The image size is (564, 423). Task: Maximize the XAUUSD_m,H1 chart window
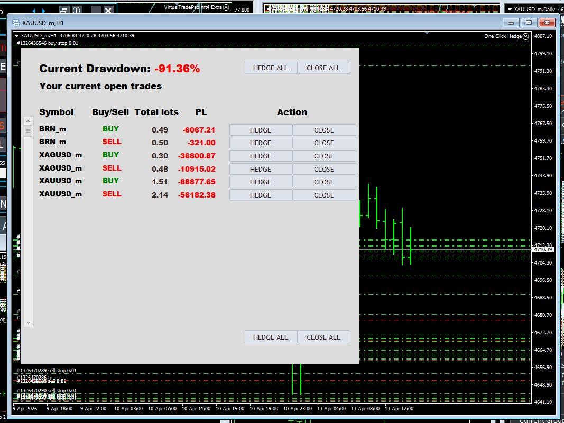click(x=529, y=23)
